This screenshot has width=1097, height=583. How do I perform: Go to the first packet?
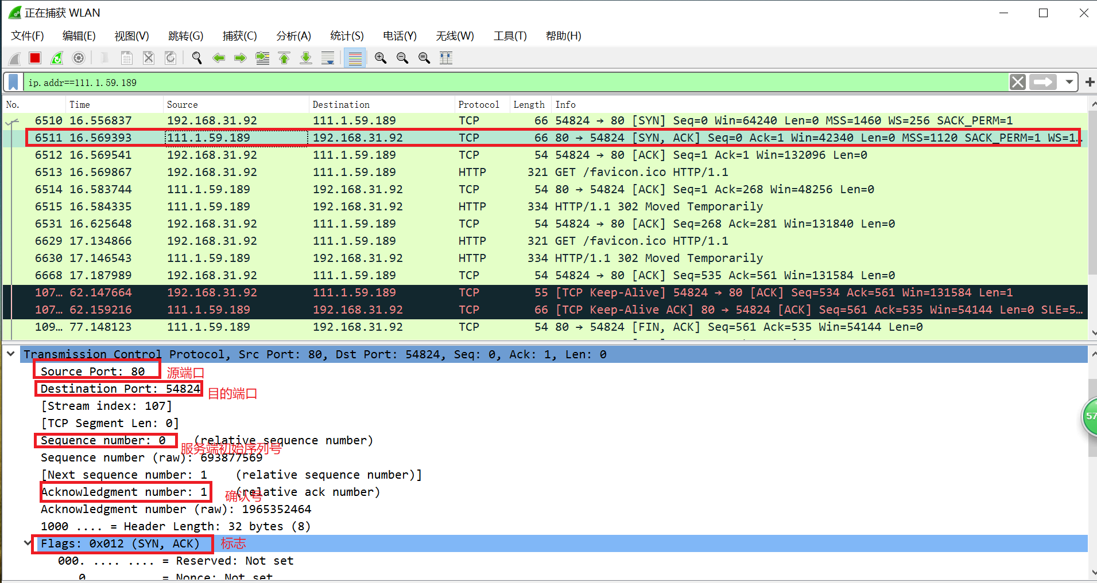click(x=284, y=58)
